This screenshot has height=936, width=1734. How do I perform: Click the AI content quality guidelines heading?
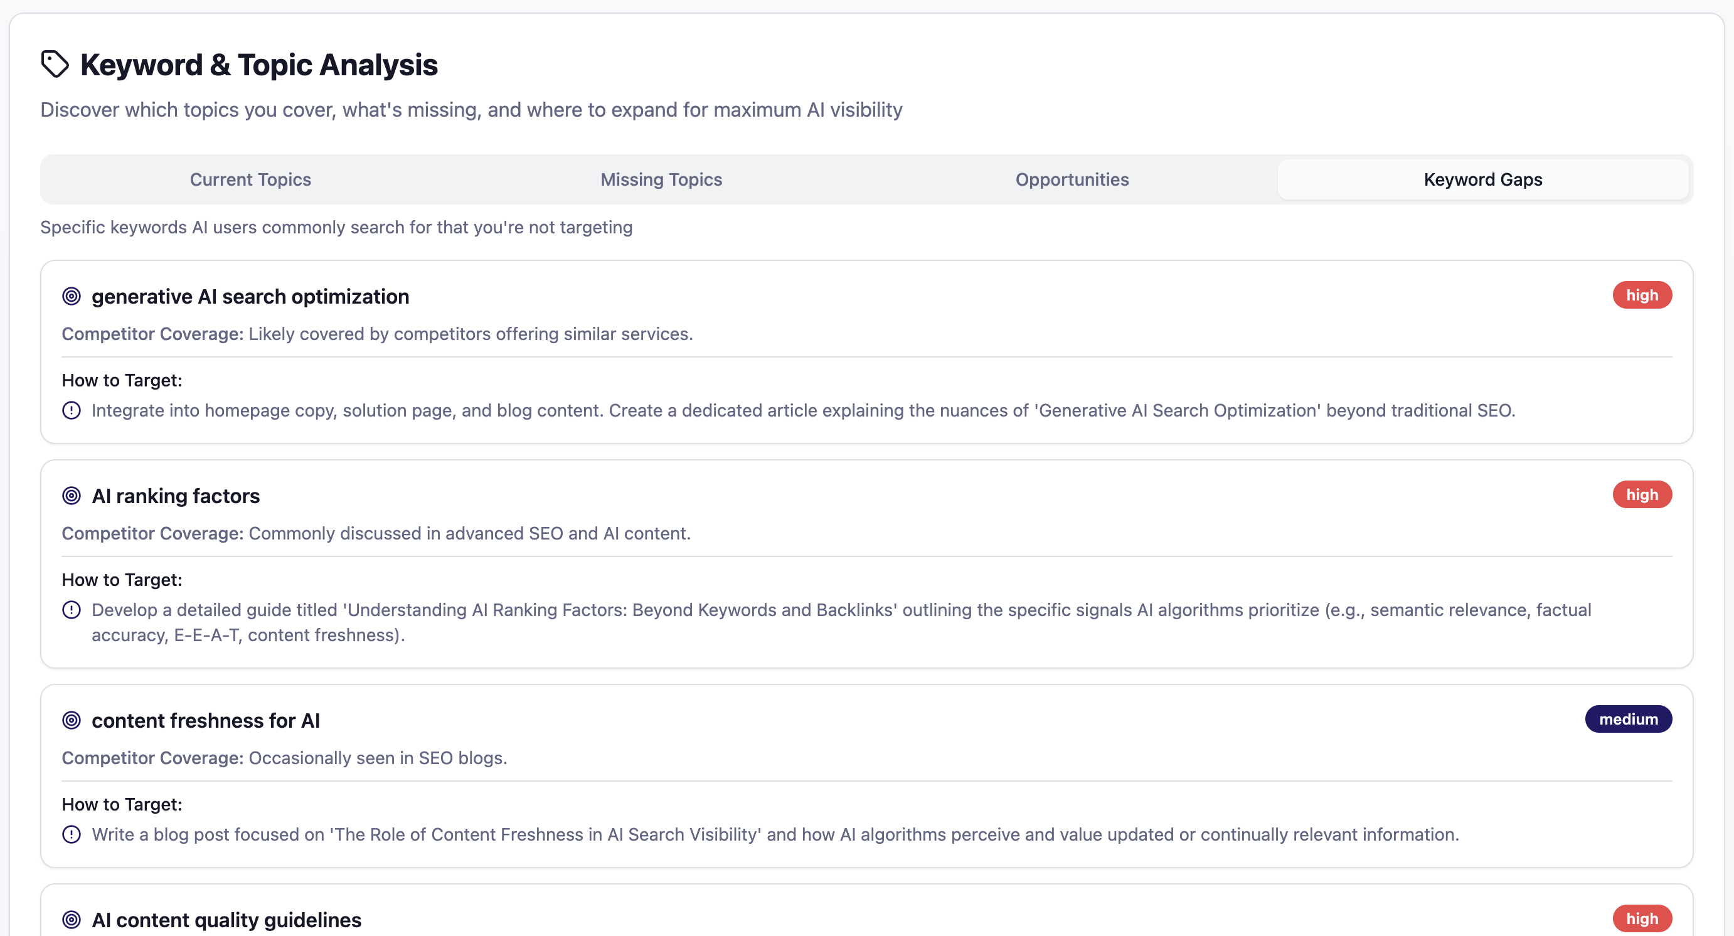227,919
